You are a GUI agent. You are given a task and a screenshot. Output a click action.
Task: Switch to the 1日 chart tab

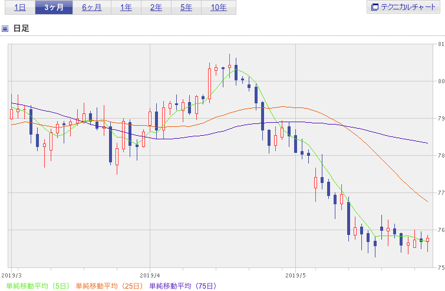pos(20,7)
